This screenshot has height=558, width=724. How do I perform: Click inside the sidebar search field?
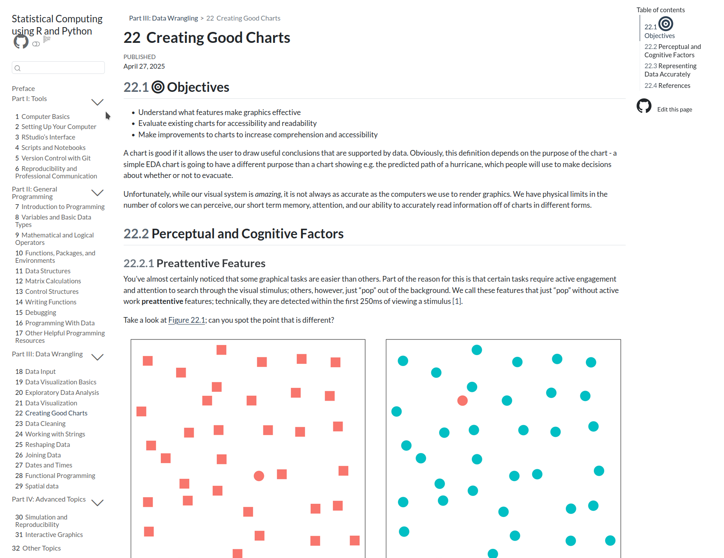coord(58,68)
